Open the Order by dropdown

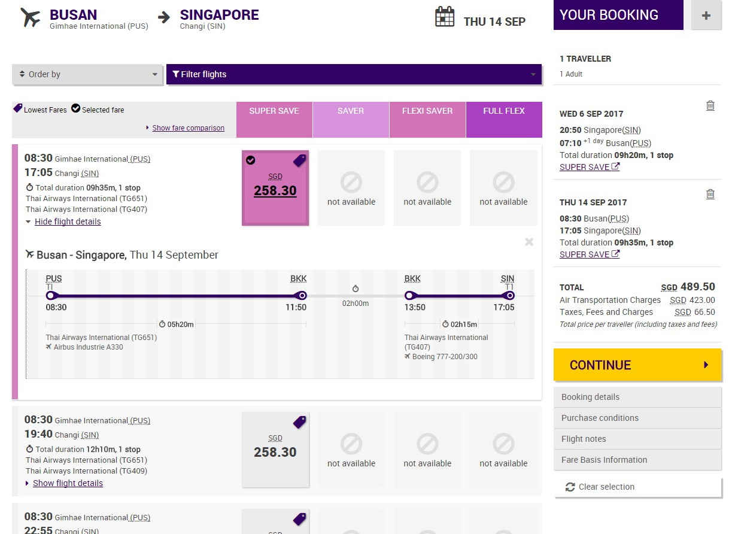pyautogui.click(x=87, y=74)
